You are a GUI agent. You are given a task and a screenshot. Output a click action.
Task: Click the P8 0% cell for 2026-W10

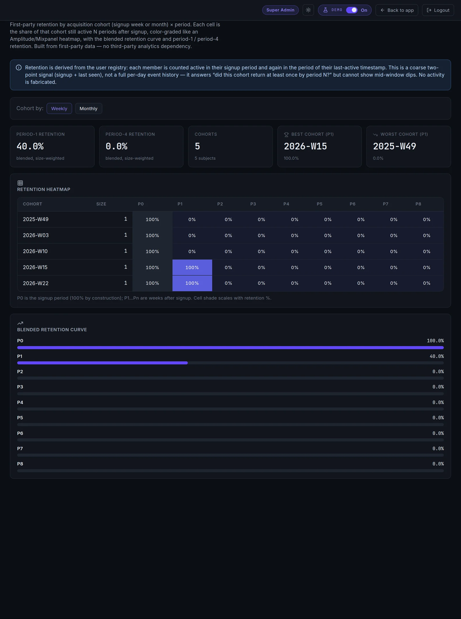[427, 251]
